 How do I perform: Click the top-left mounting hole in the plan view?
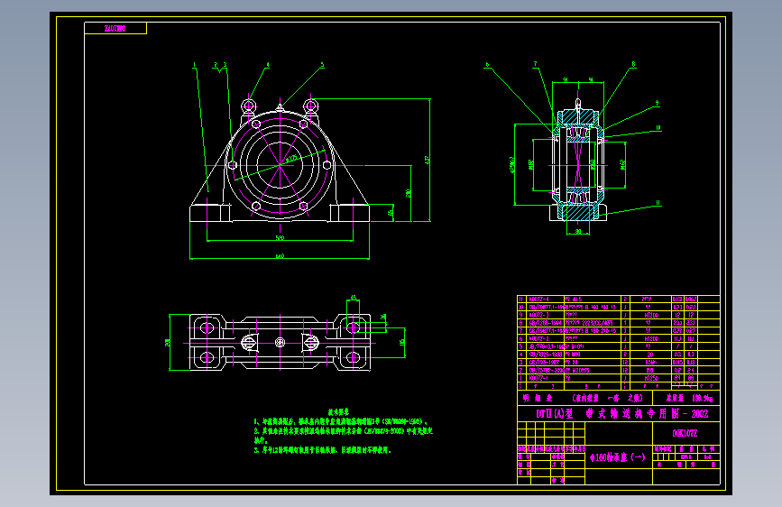click(207, 327)
